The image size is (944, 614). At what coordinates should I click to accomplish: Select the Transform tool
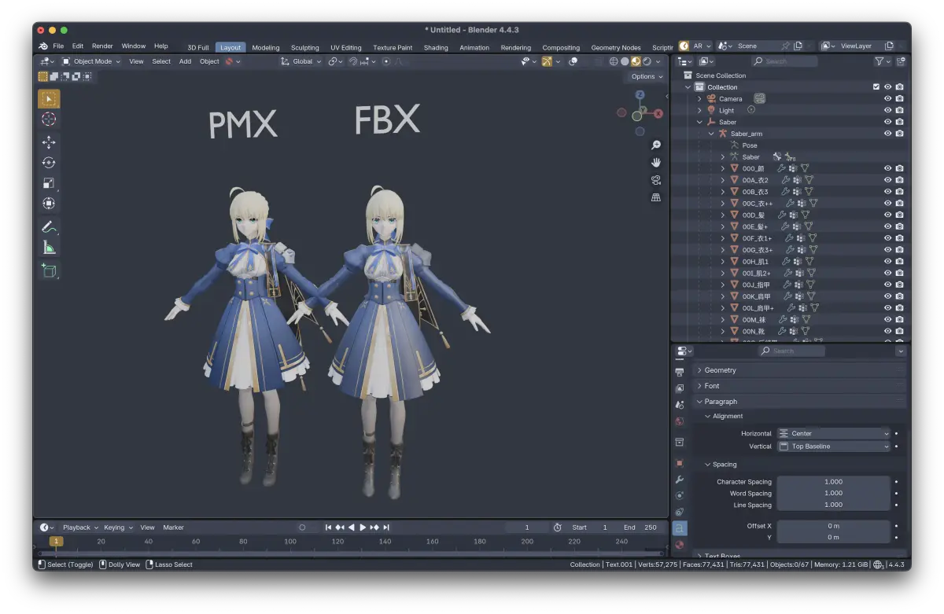49,204
